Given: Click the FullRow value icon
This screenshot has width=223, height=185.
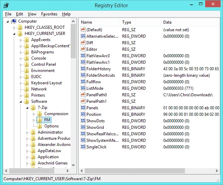Looking at the screenshot, I should [83, 82].
